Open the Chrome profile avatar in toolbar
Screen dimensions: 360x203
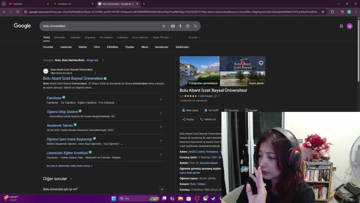(349, 12)
